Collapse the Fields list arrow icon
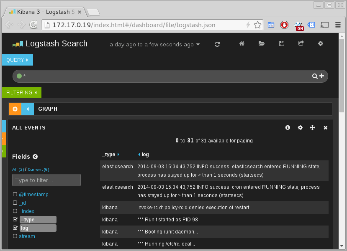The width and height of the screenshot is (347, 251). point(35,157)
